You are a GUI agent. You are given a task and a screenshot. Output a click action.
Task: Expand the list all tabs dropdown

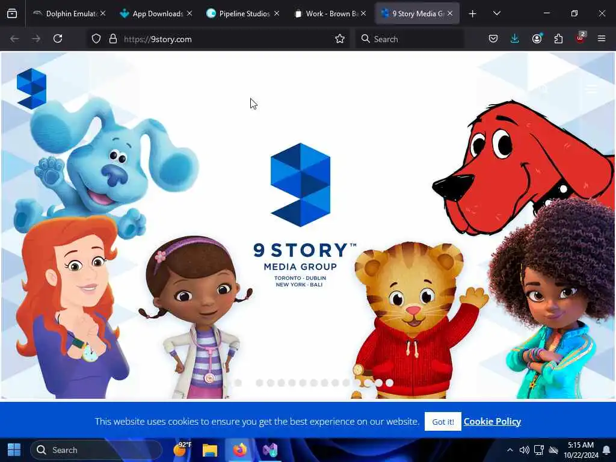(x=496, y=13)
